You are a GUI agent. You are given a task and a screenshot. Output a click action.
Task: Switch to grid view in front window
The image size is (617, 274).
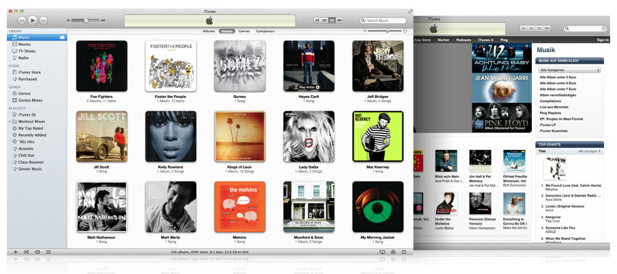coord(332,20)
